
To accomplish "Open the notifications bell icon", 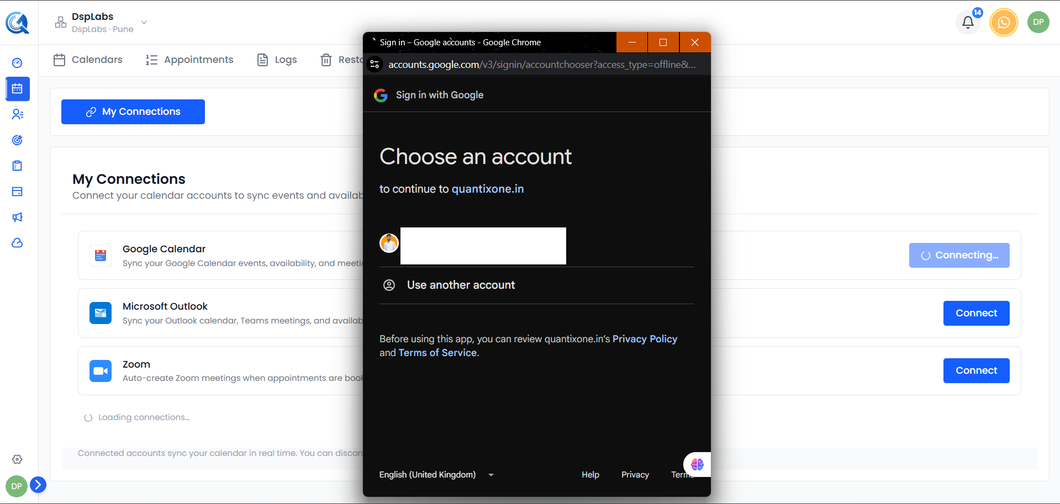I will 968,22.
